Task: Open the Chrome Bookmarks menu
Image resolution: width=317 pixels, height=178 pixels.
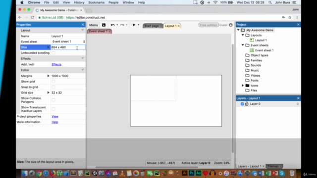Action: tap(97, 2)
